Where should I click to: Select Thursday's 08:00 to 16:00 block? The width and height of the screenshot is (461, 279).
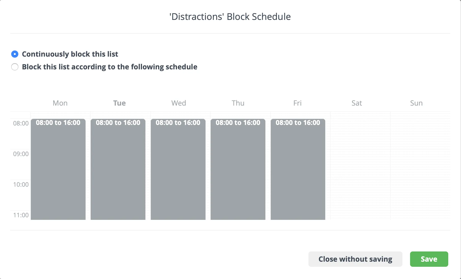click(238, 168)
